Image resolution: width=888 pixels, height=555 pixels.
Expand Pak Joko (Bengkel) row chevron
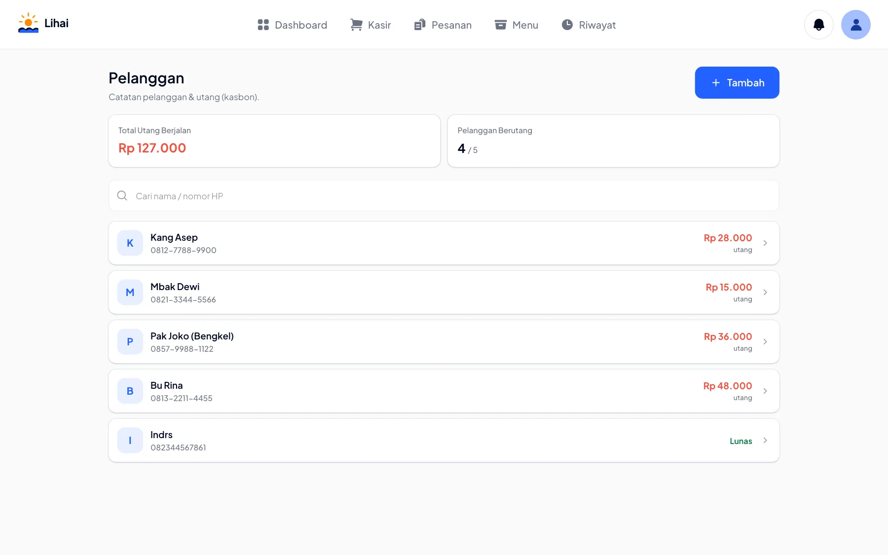pyautogui.click(x=765, y=342)
